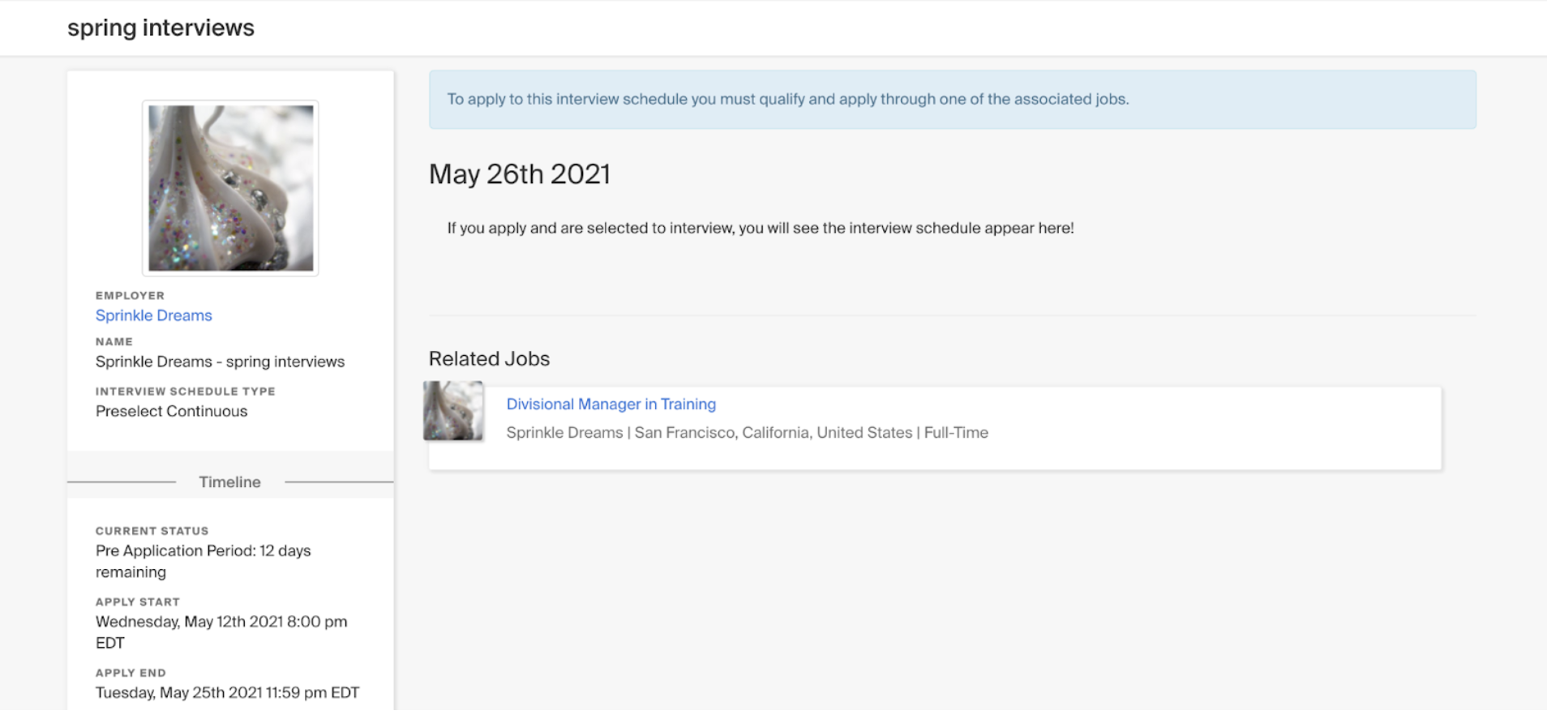The width and height of the screenshot is (1547, 715).
Task: Open the Divisional Manager in Training job
Action: [611, 404]
